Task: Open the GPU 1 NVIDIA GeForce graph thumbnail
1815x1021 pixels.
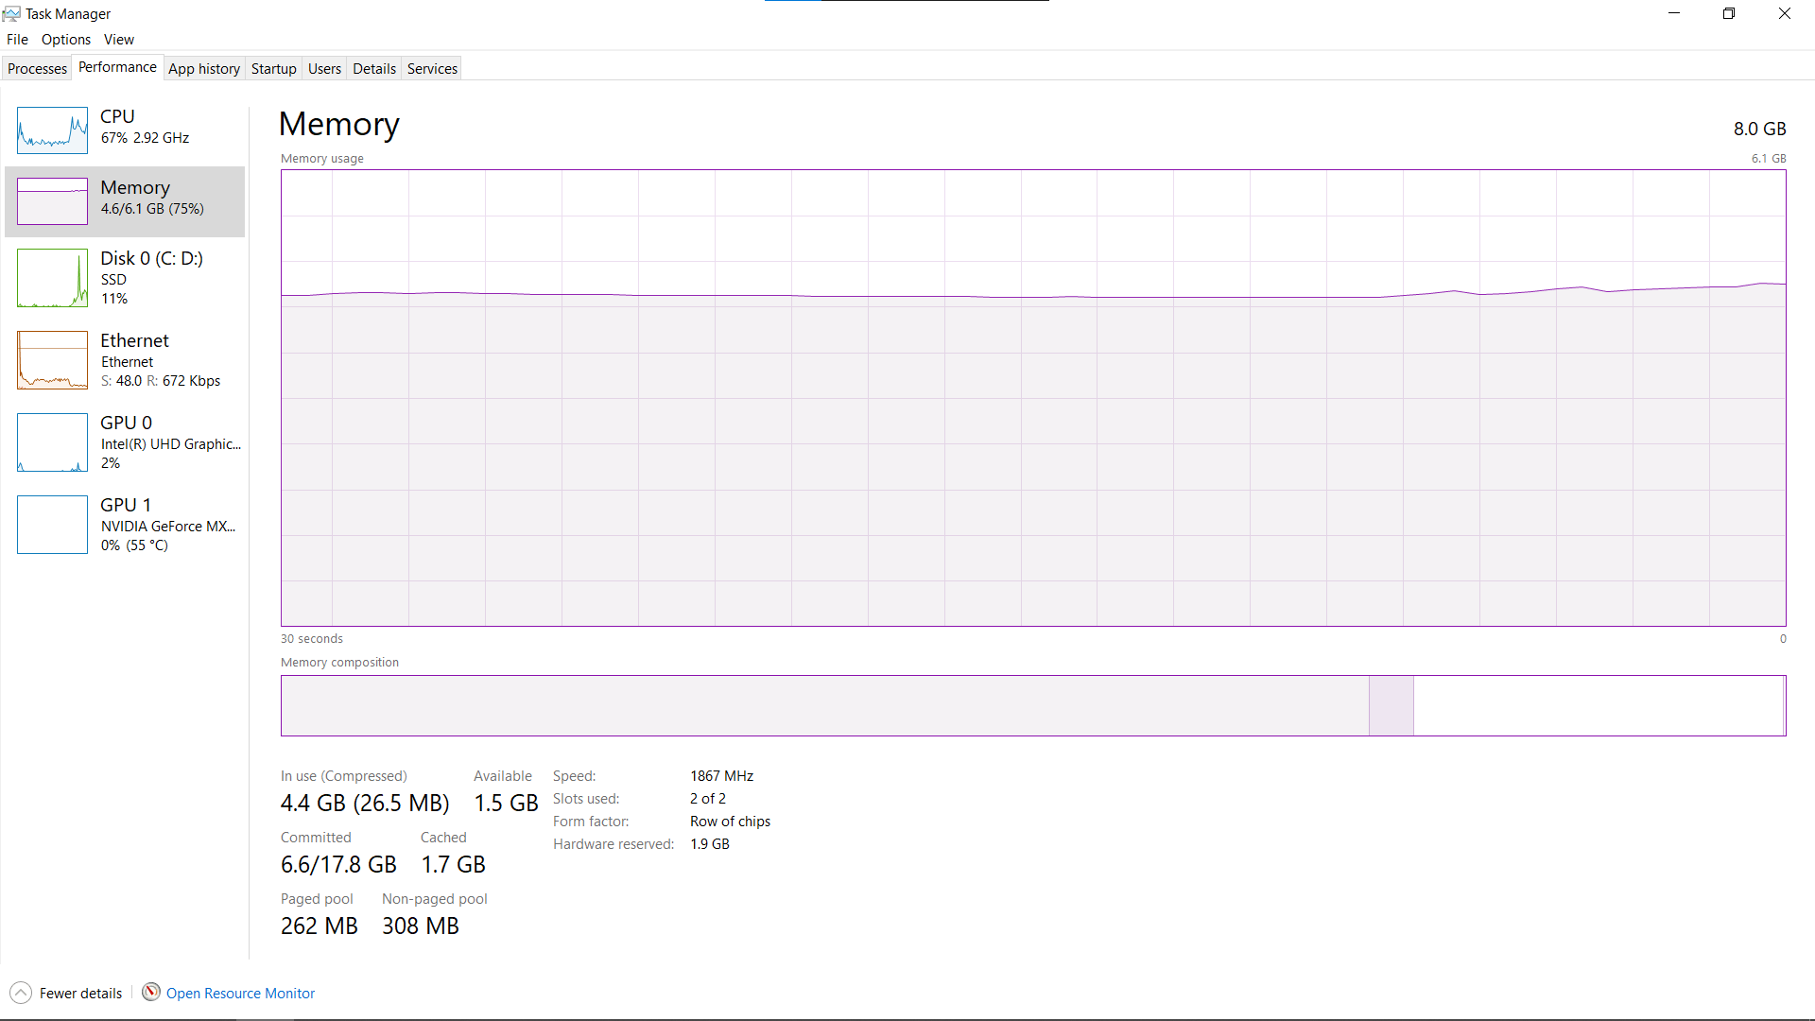Action: click(52, 525)
